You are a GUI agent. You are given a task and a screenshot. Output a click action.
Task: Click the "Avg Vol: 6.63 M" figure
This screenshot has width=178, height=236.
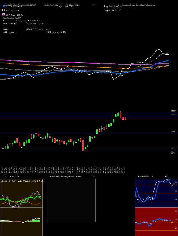(x=113, y=6)
